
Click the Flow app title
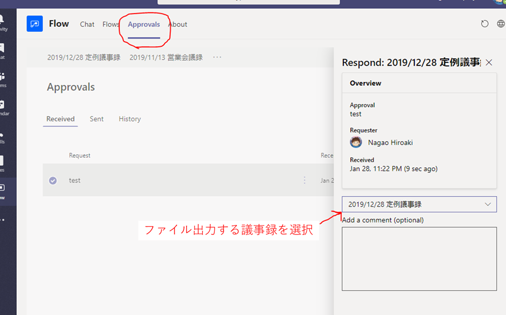click(59, 24)
